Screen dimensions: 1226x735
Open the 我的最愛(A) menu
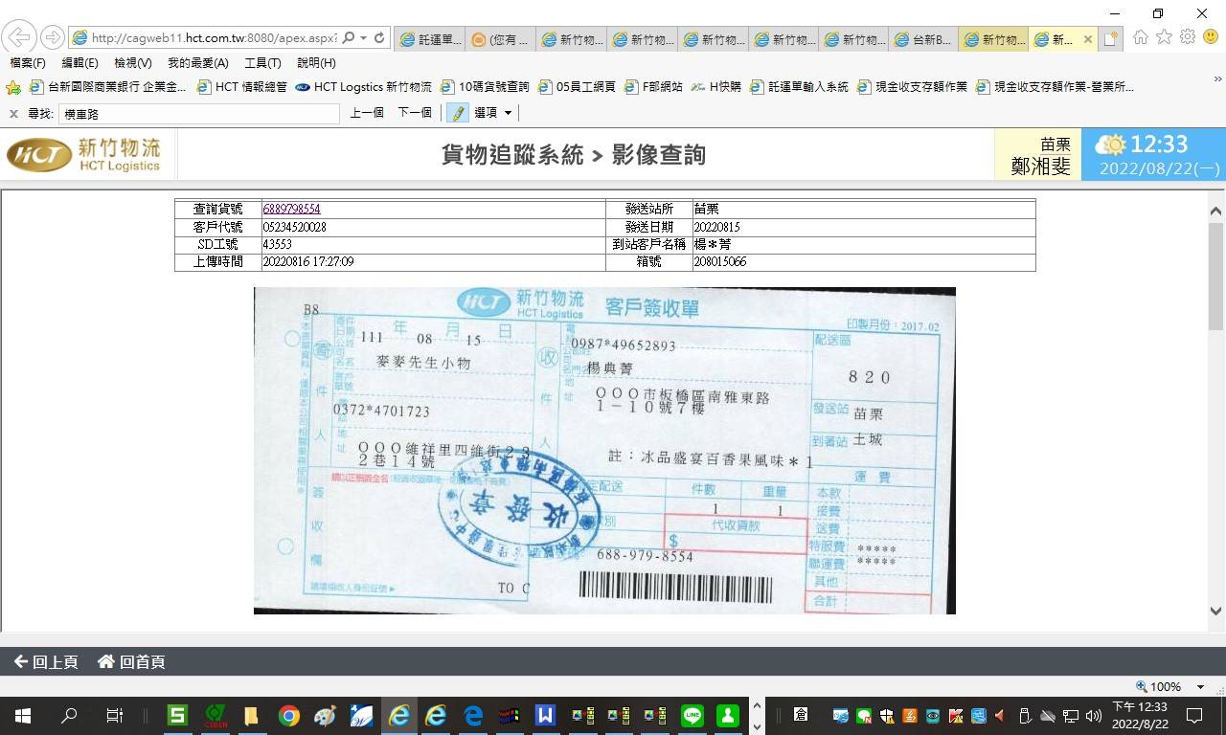pyautogui.click(x=197, y=63)
